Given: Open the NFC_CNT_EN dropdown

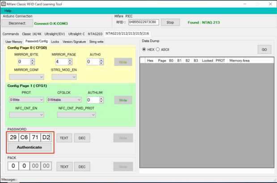Looking at the screenshot, I should pos(26,115).
